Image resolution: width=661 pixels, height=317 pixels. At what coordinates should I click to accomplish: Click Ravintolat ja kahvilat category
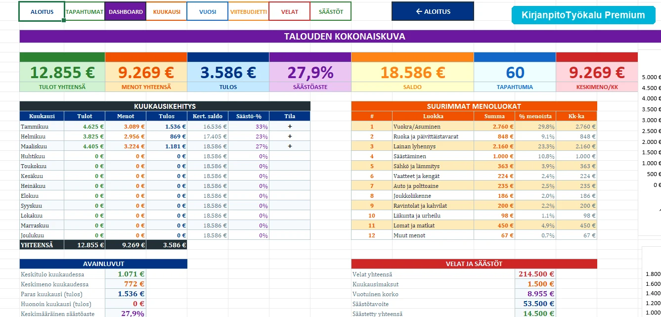pos(433,205)
